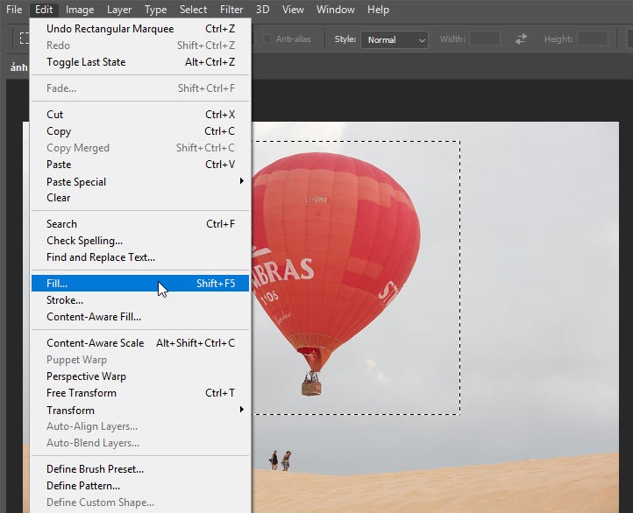Switch to the ảnh document tab
The height and width of the screenshot is (513, 633).
[x=18, y=67]
